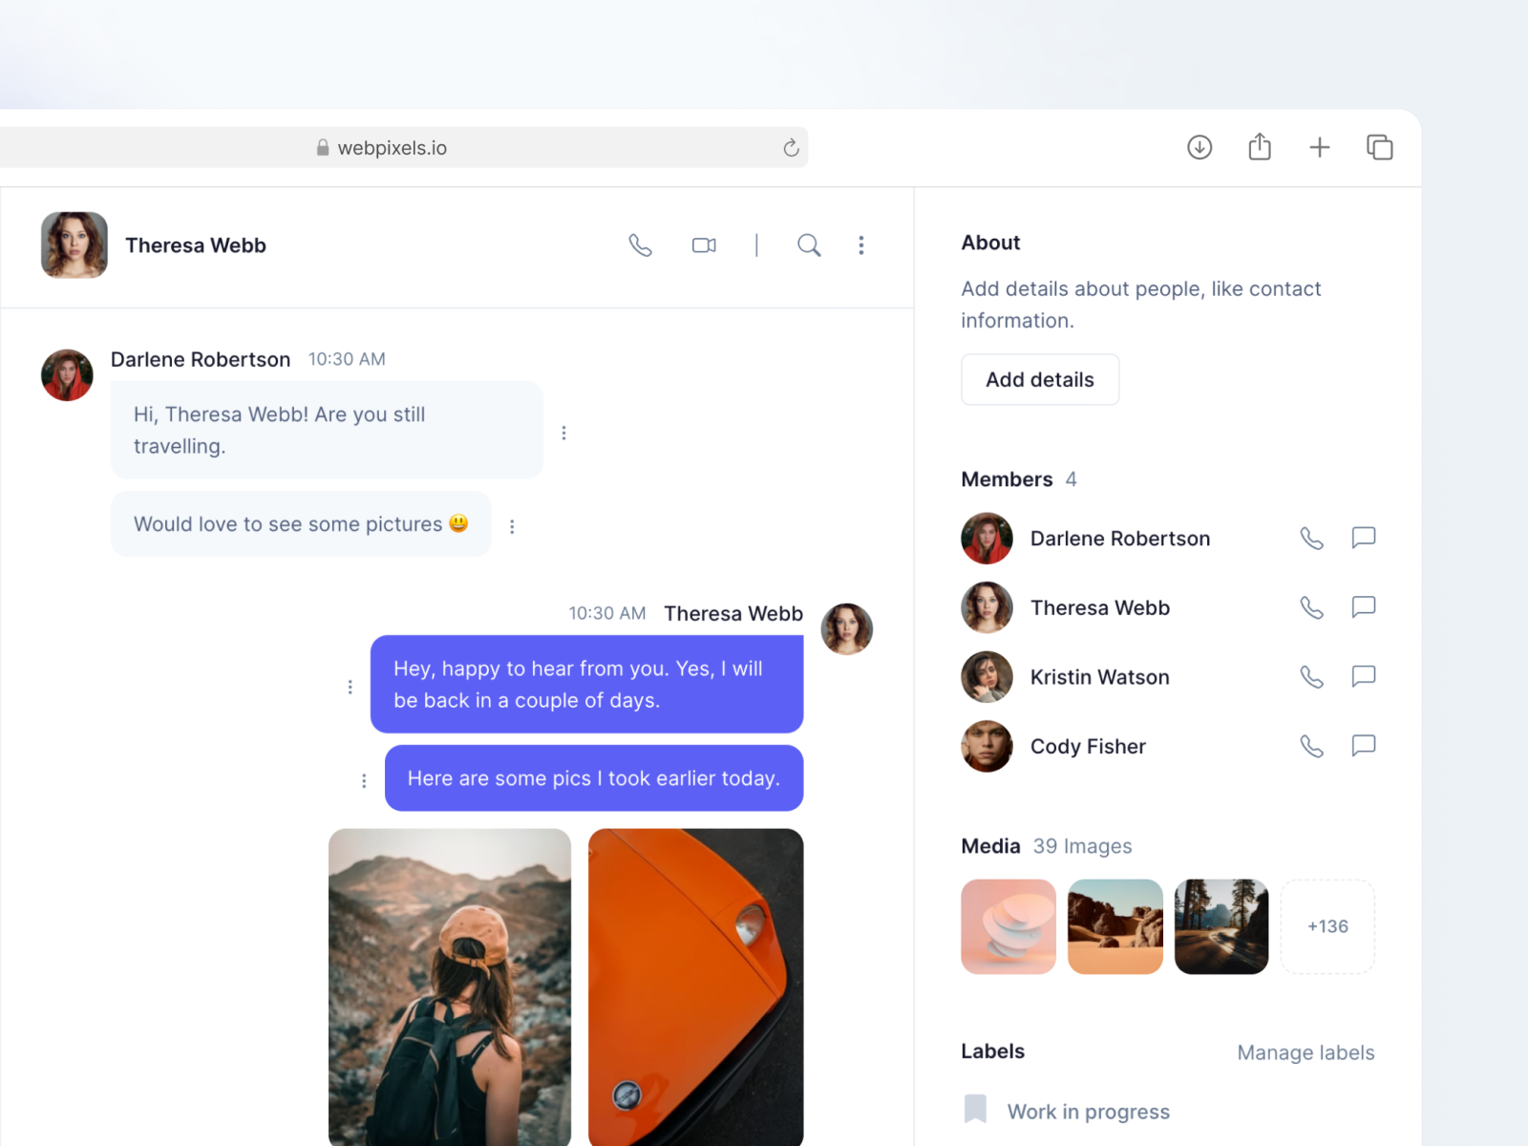The height and width of the screenshot is (1146, 1528).
Task: Open the Manage labels link
Action: (x=1305, y=1052)
